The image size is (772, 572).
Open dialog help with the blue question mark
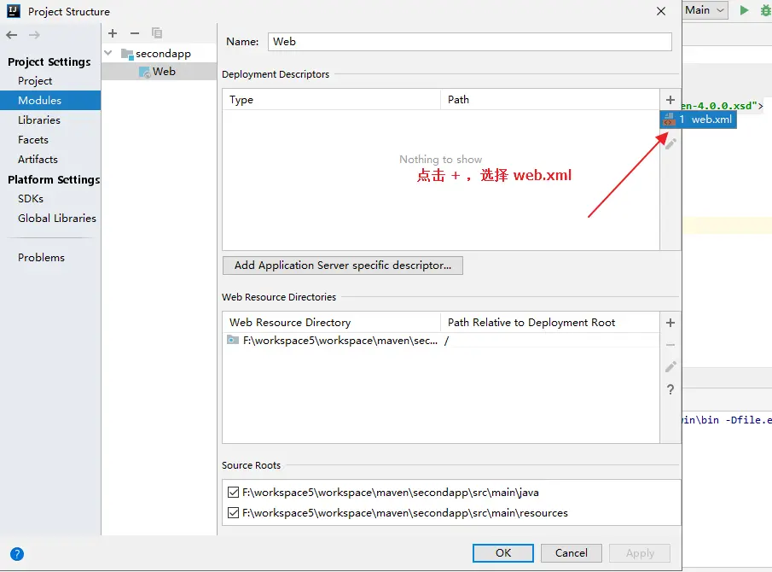(x=17, y=554)
